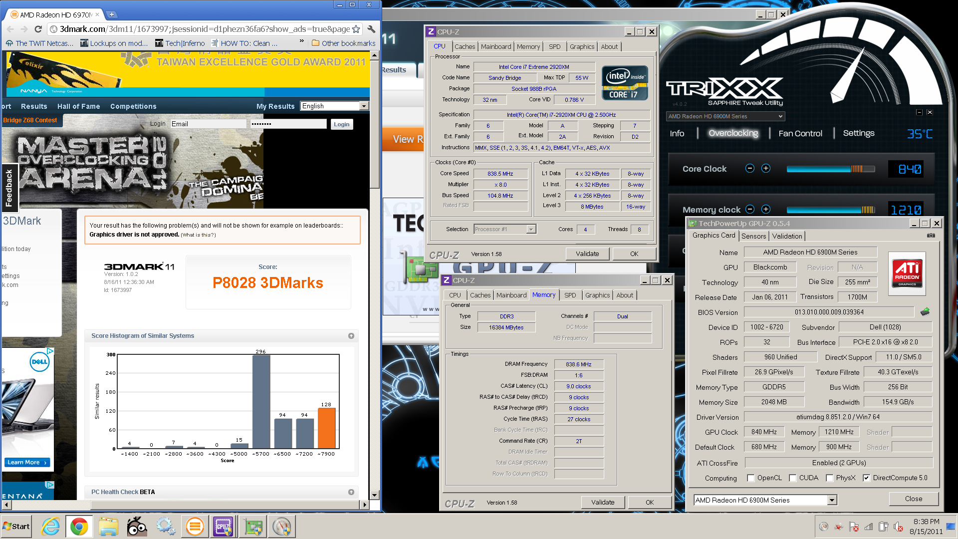
Task: Click OK in lower CPU-Z window
Action: point(650,502)
